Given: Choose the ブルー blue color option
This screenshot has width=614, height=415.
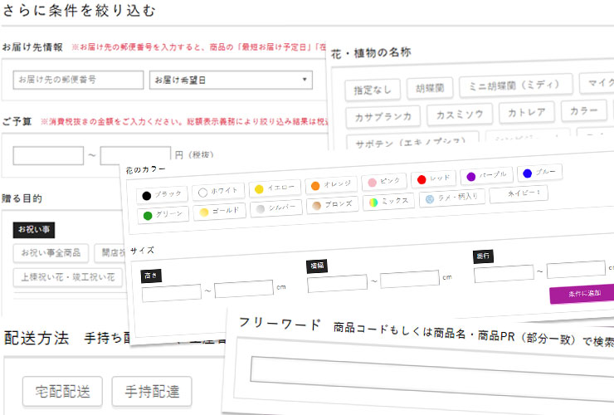Looking at the screenshot, I should click(x=539, y=173).
